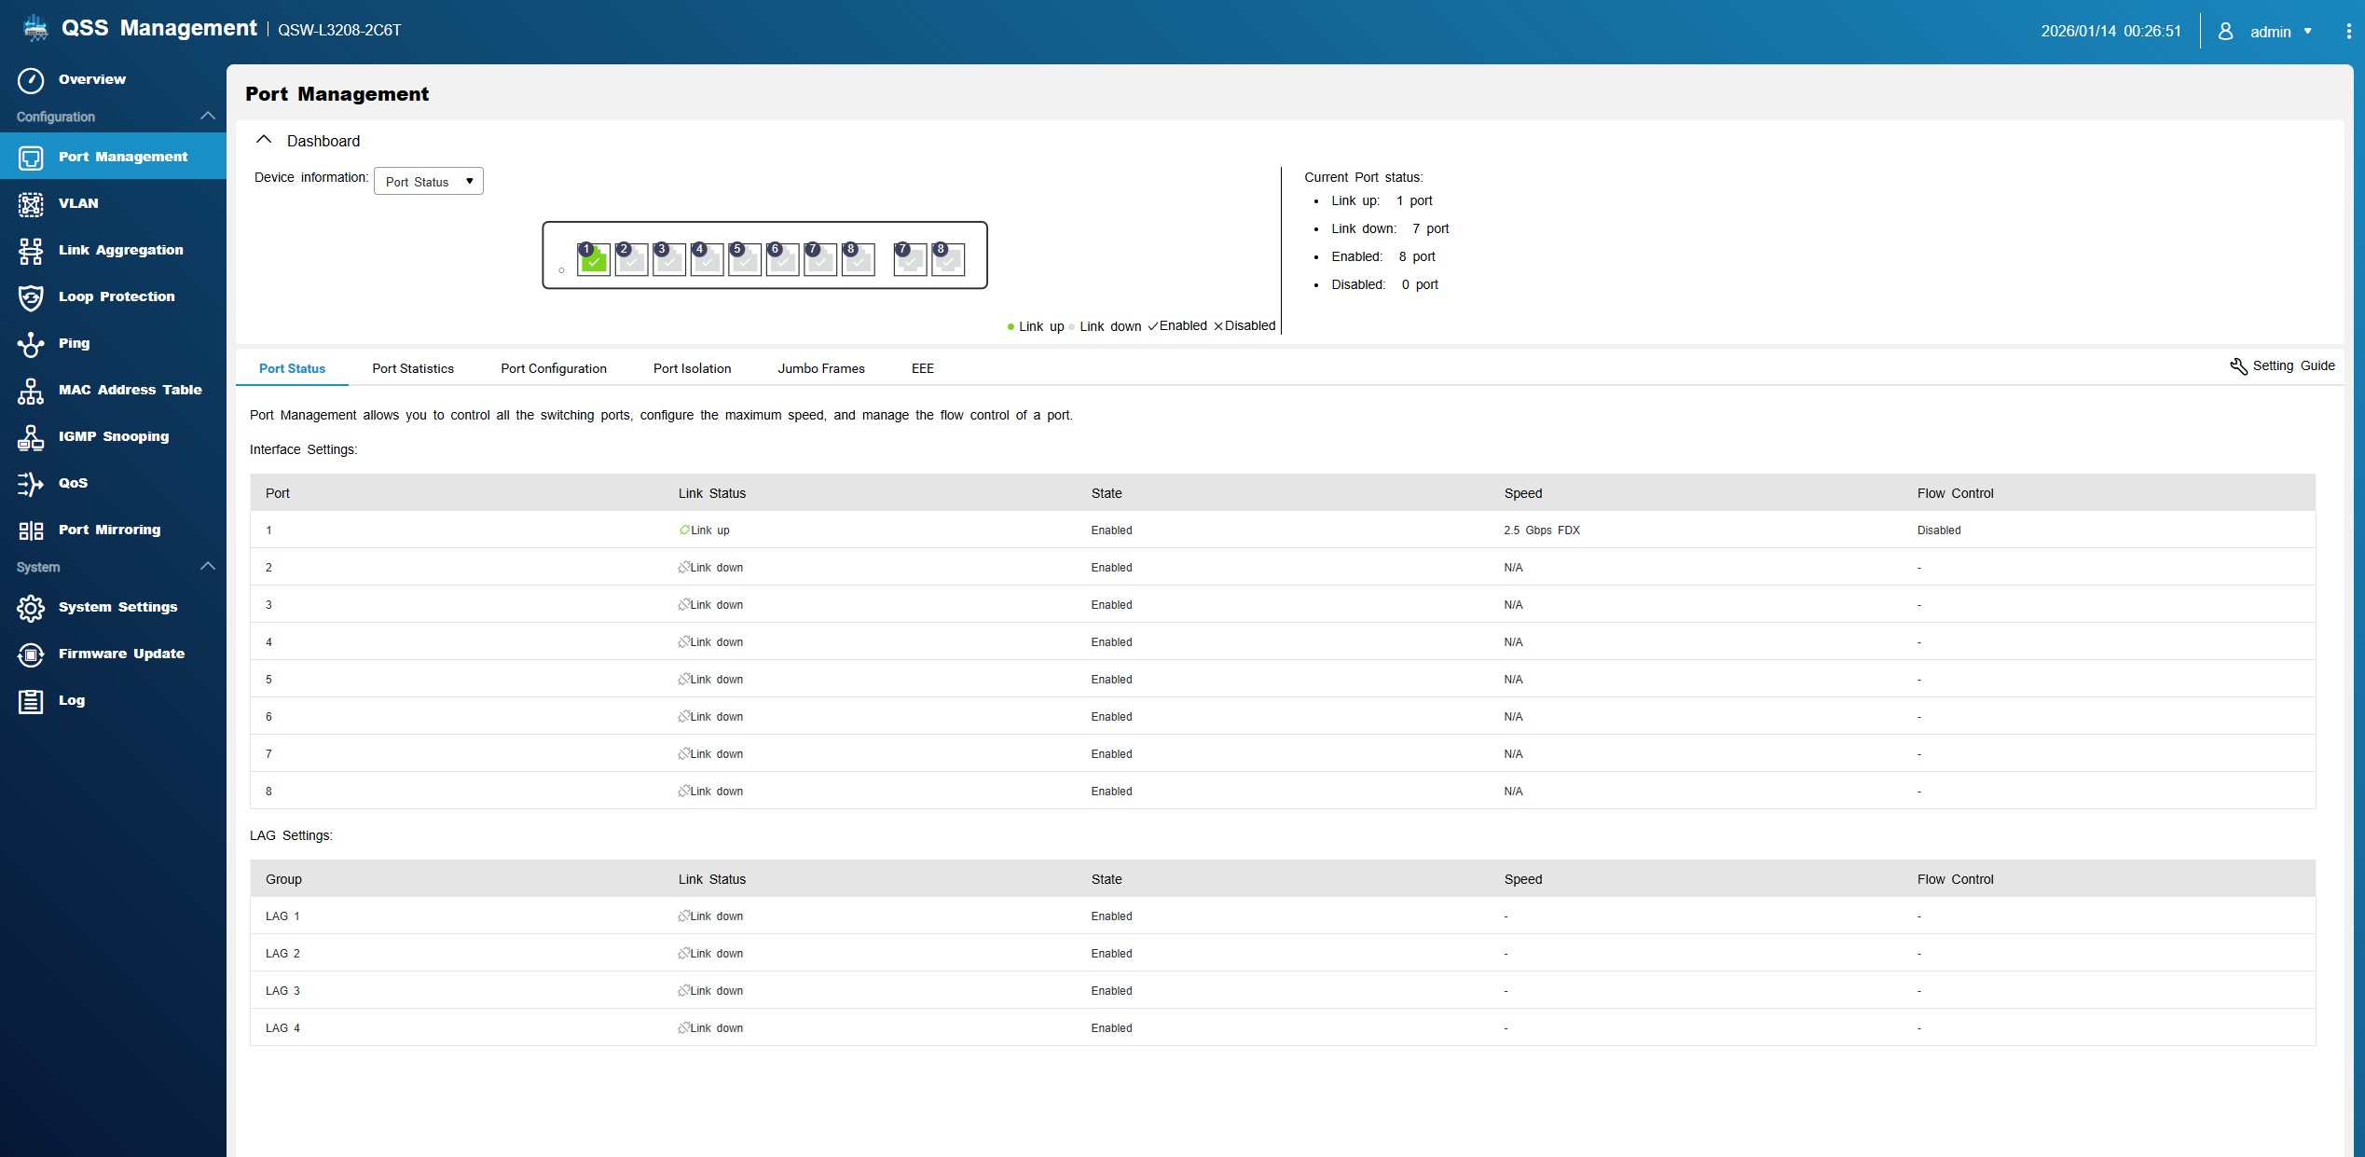Go to Overview page in sidebar
2365x1157 pixels.
[x=91, y=80]
